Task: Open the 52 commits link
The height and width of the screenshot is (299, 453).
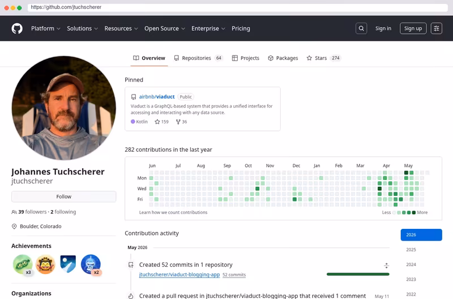Action: point(234,275)
